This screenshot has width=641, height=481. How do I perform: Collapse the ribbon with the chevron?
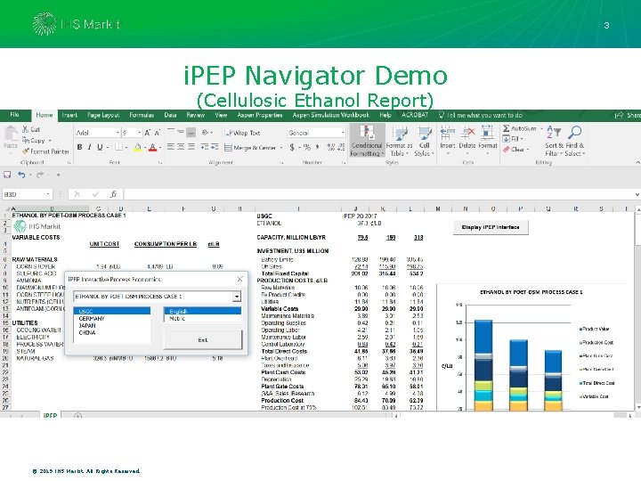(x=637, y=162)
